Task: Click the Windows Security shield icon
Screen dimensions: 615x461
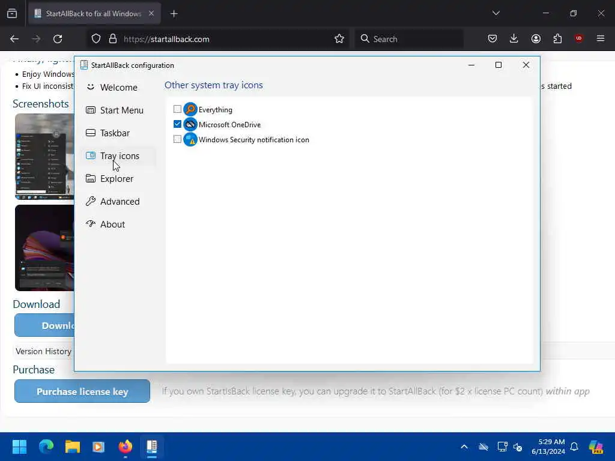Action: 190,139
